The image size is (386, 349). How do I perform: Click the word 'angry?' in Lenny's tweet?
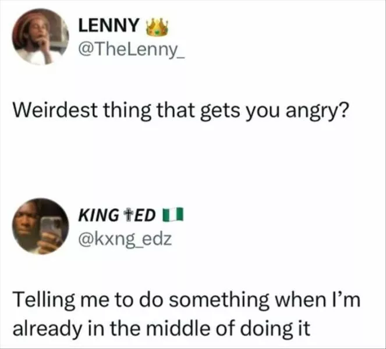point(323,111)
